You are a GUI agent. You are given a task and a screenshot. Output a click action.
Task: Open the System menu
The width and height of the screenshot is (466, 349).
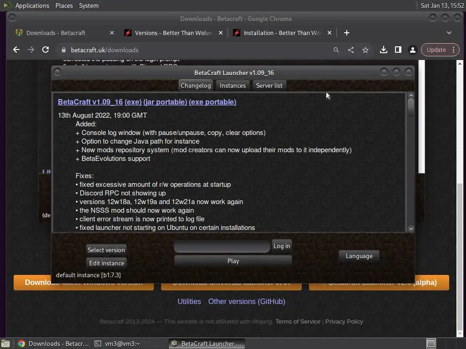pyautogui.click(x=89, y=5)
